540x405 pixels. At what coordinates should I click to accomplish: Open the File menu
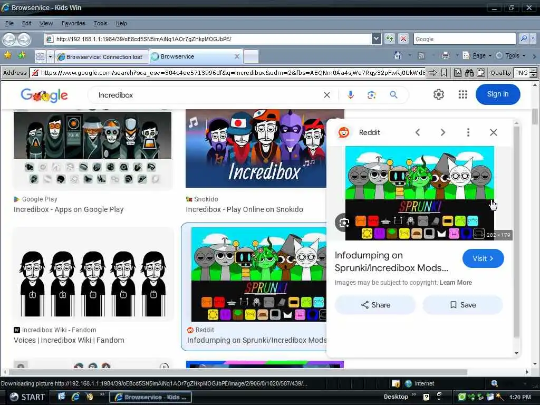(9, 23)
